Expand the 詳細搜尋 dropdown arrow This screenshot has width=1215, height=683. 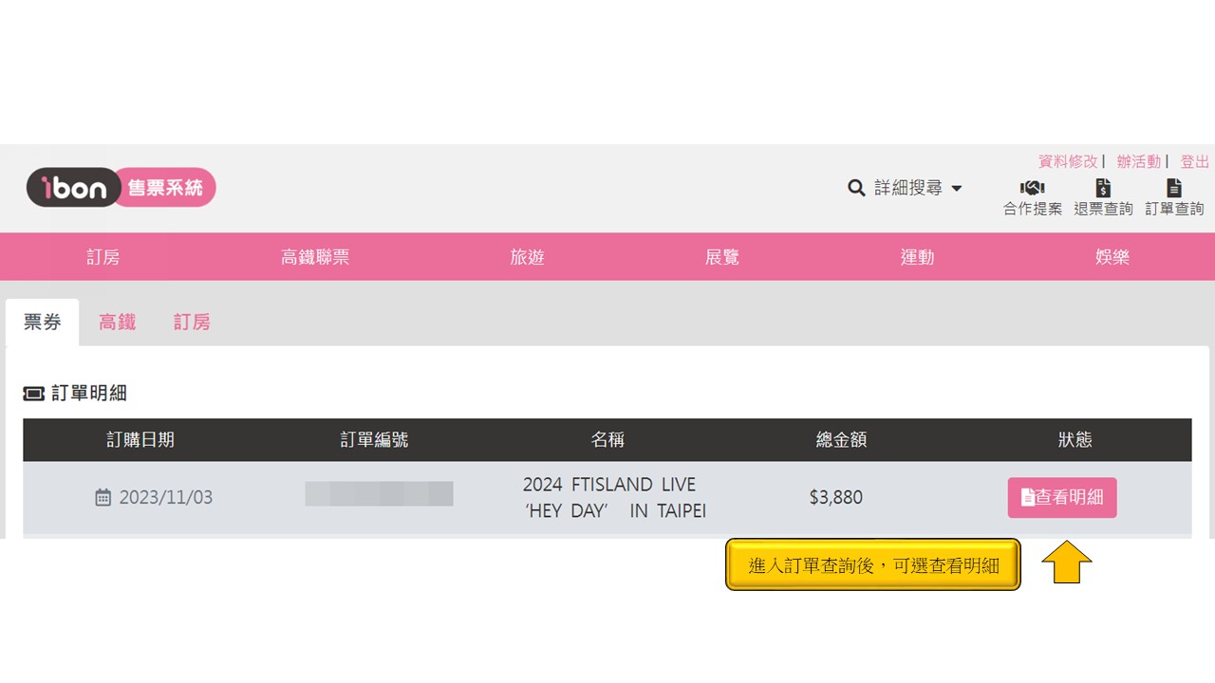coord(956,189)
